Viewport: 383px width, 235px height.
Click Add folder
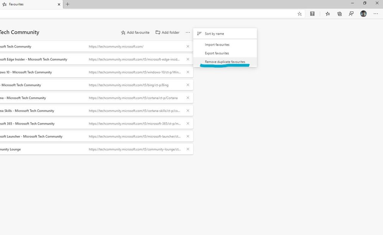(168, 32)
